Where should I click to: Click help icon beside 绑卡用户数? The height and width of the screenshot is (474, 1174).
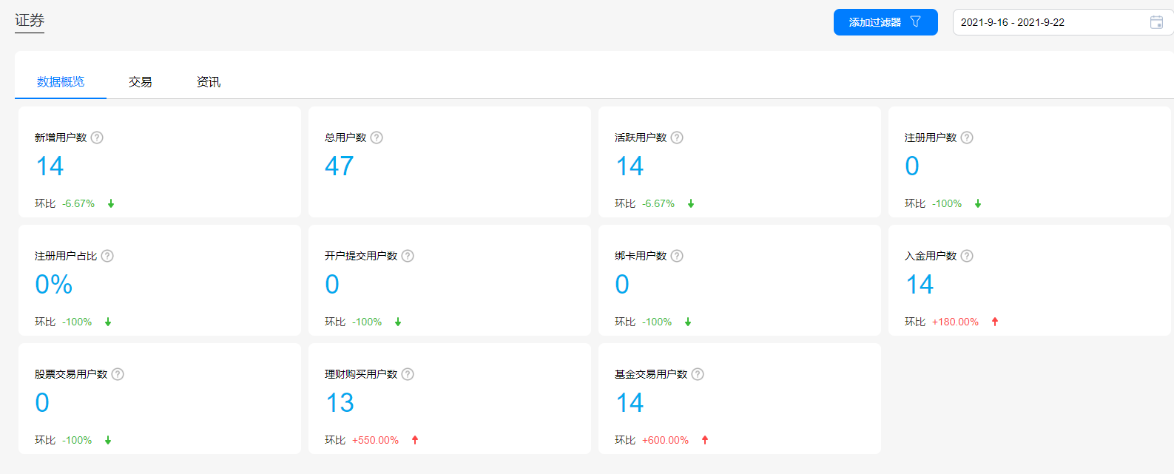[677, 256]
